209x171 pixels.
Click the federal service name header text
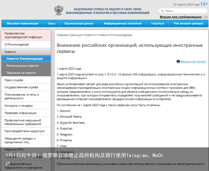[108, 11]
